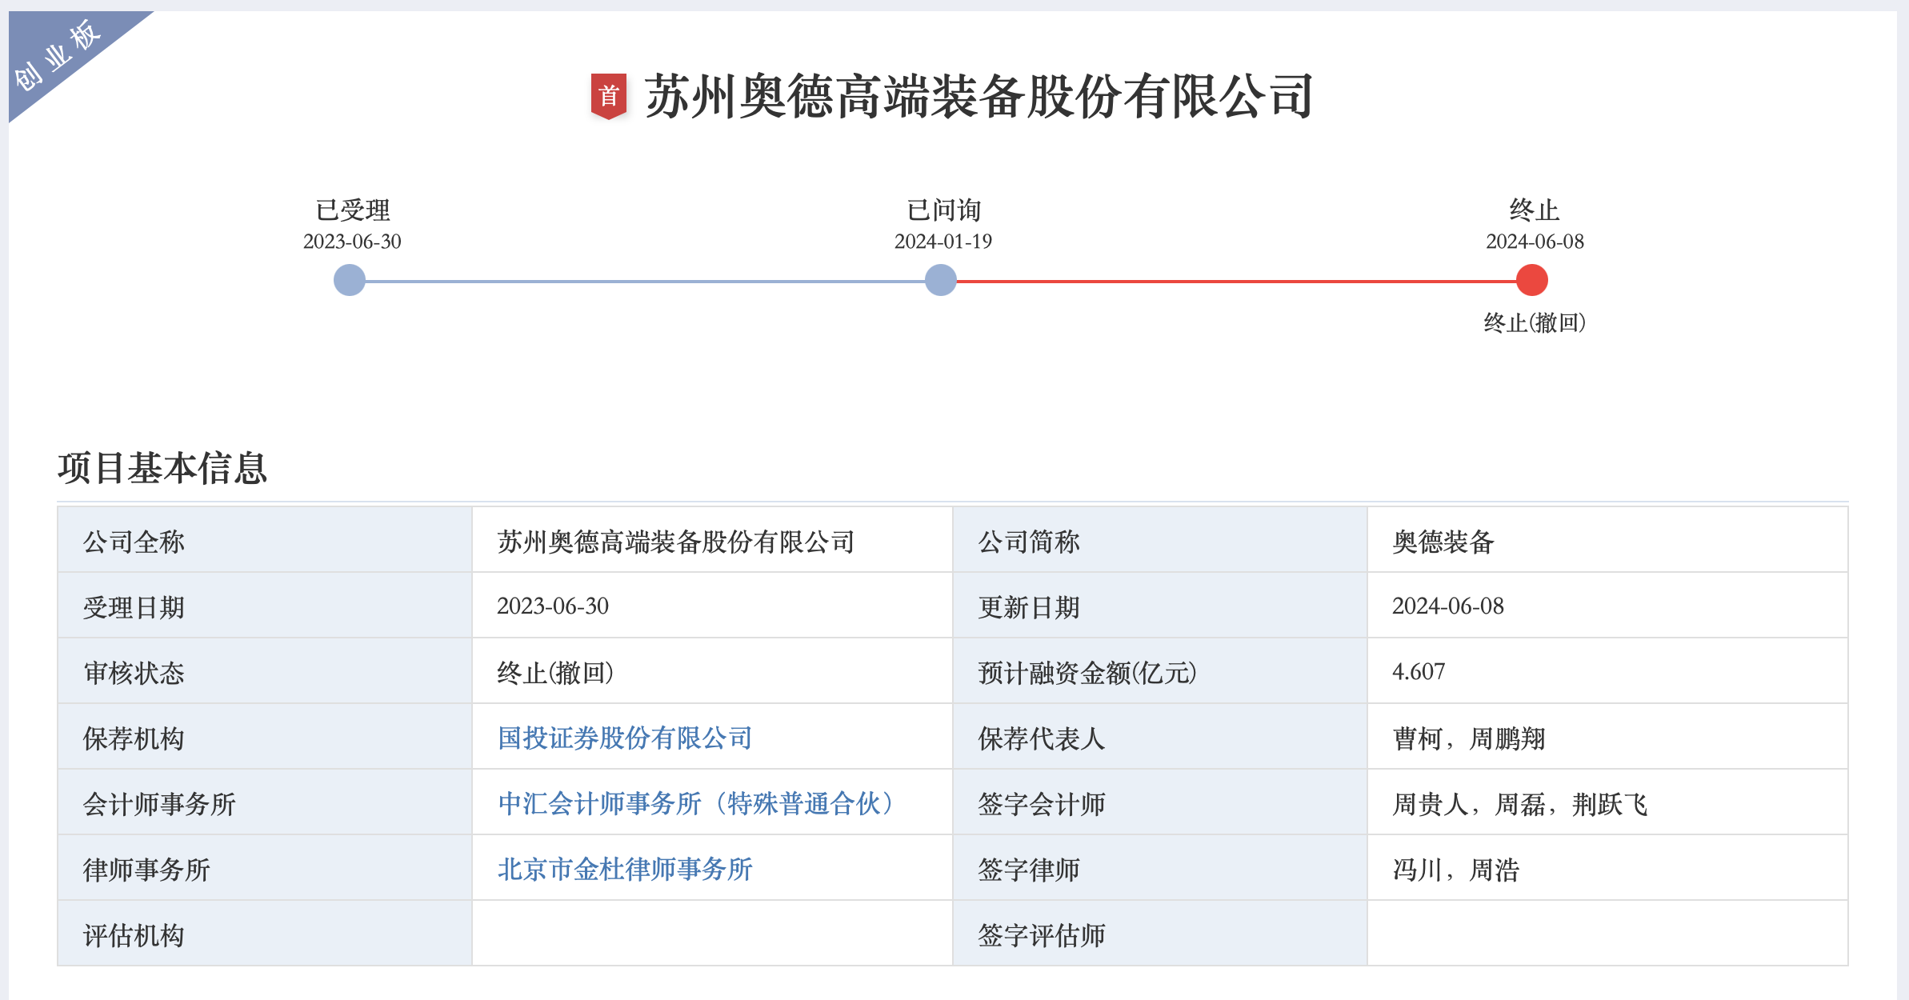The image size is (1909, 1000).
Task: Click the 律师事务所 label cell
Action: [x=265, y=868]
